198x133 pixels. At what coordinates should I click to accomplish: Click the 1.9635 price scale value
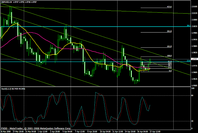coord(195,79)
